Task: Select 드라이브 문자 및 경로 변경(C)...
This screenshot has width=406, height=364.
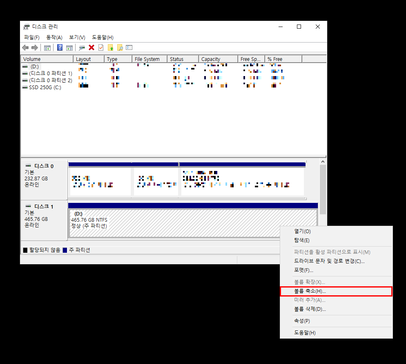Action: (x=336, y=261)
